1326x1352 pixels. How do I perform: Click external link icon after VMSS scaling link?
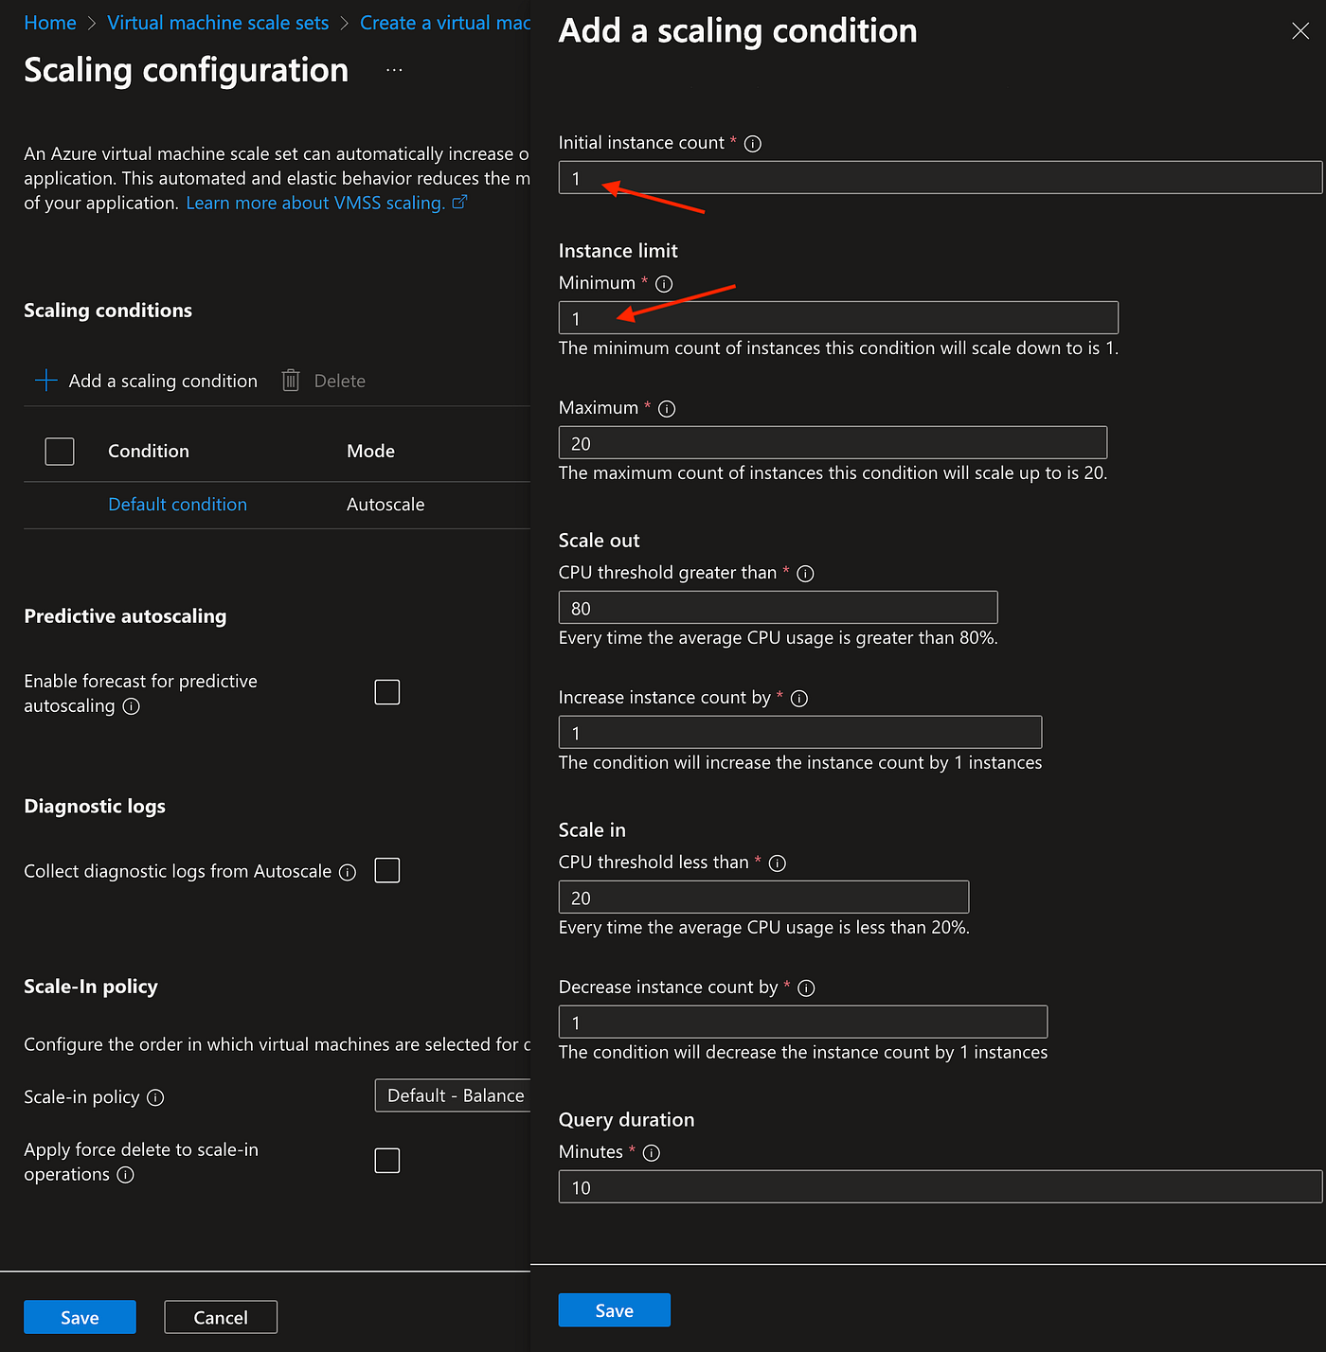coord(459,202)
